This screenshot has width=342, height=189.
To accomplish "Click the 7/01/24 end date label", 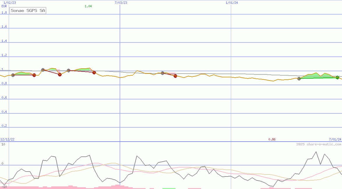I will 335,140.
